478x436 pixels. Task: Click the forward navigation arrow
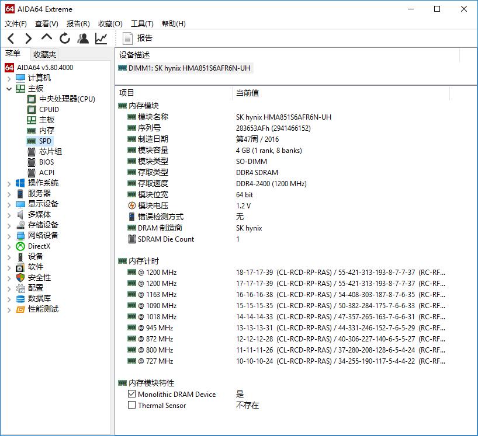click(28, 38)
